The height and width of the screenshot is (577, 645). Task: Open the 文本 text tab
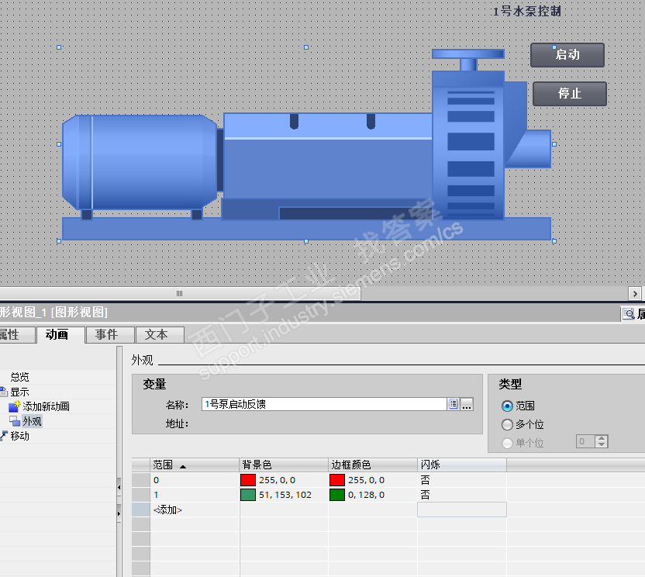pos(160,334)
